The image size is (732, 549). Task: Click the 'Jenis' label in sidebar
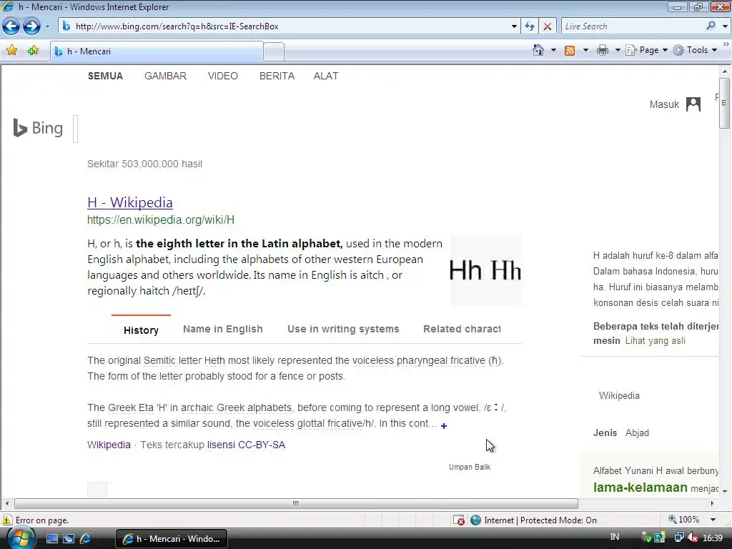605,432
